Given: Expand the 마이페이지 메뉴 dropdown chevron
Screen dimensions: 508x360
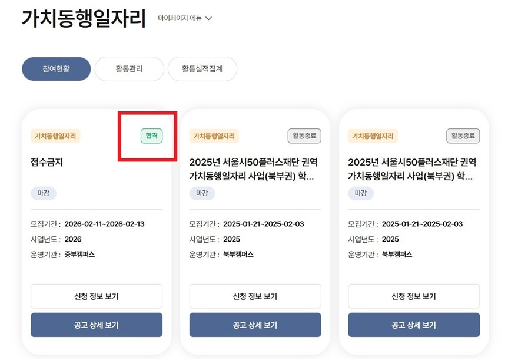Looking at the screenshot, I should 208,18.
